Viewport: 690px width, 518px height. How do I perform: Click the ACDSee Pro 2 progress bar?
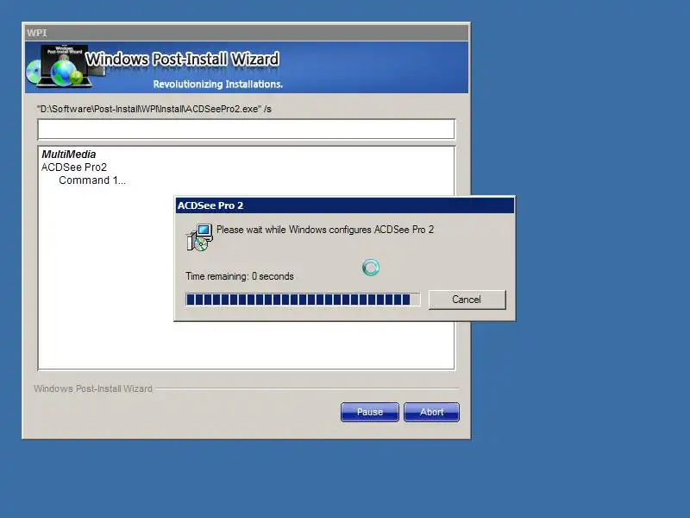tap(303, 300)
